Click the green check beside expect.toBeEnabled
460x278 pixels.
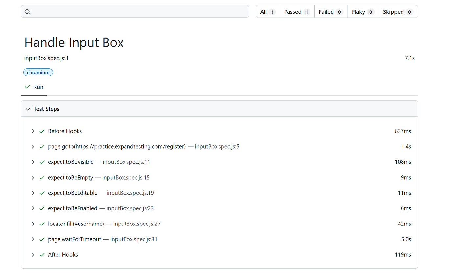(42, 208)
